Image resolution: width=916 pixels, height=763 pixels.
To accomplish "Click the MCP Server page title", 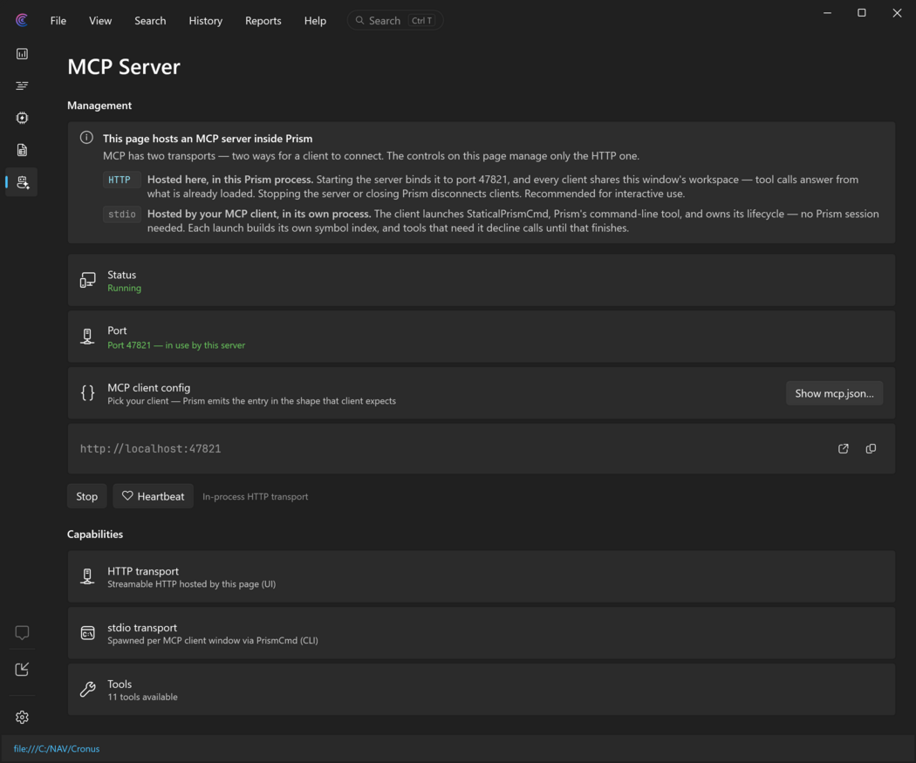I will point(124,66).
